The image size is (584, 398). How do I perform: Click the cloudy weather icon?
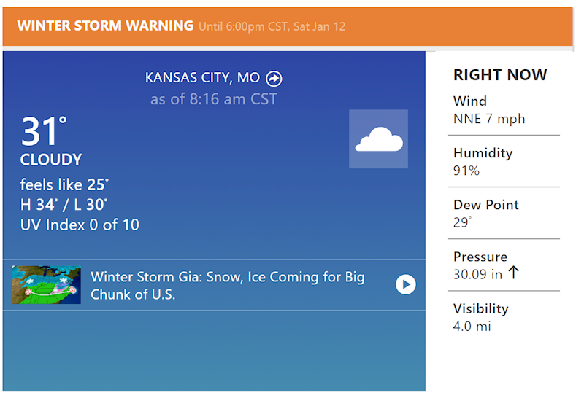click(378, 139)
